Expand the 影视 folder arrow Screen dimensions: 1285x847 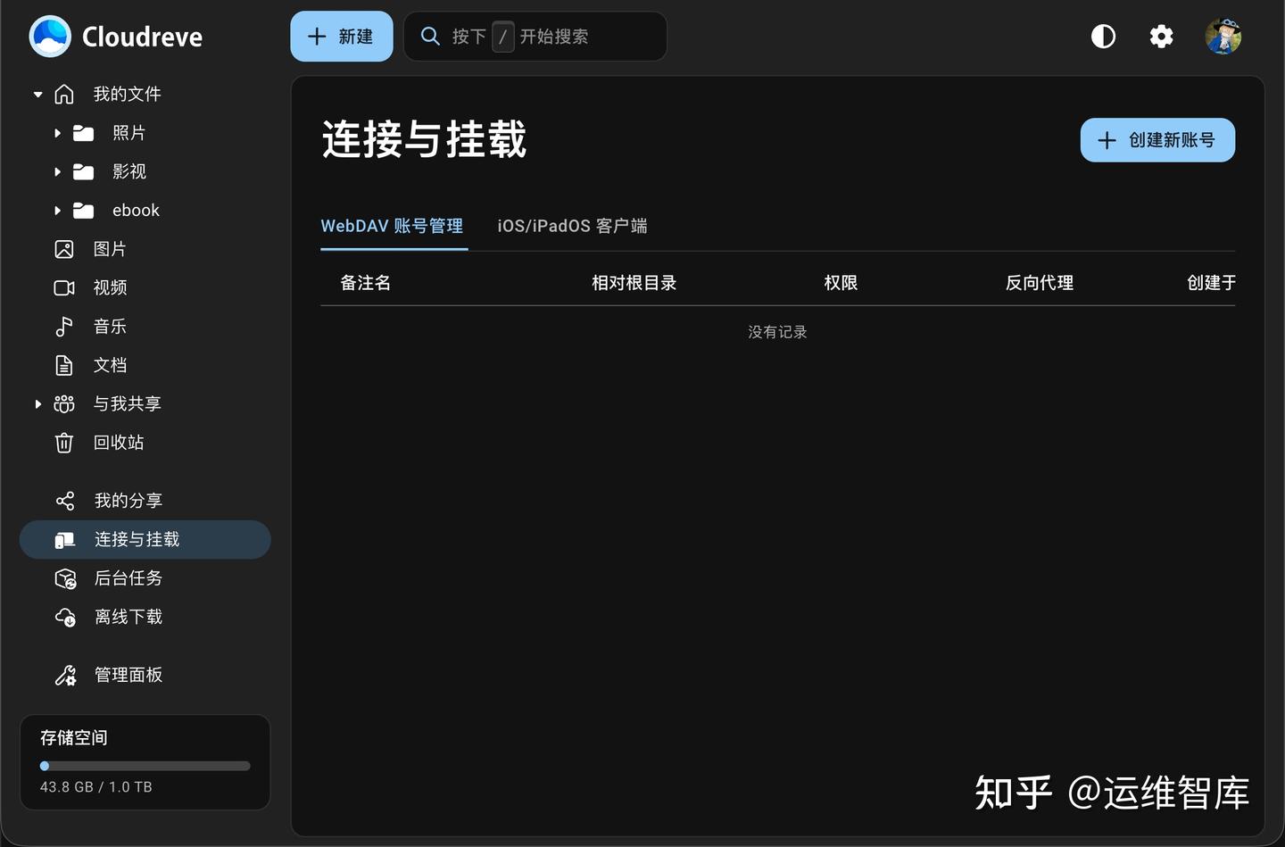57,171
